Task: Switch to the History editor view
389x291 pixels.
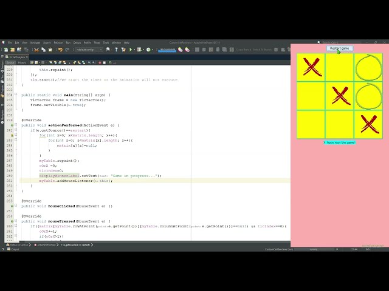Action: [22, 62]
